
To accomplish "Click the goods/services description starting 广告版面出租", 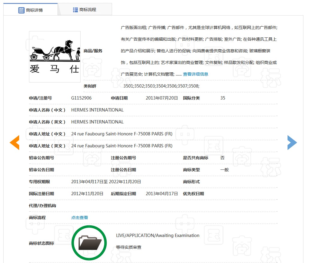I will click(199, 51).
